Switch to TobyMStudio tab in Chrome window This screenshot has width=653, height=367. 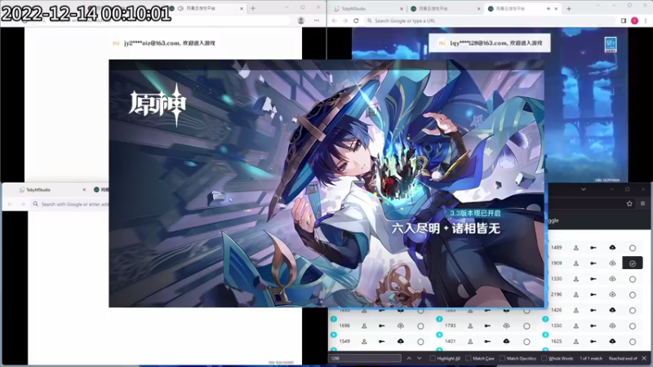click(367, 9)
